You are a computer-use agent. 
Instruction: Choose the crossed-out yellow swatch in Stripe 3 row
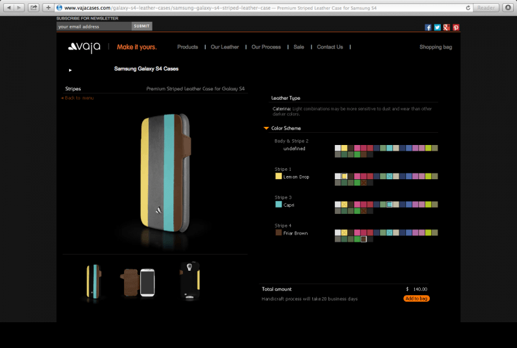[x=344, y=204]
